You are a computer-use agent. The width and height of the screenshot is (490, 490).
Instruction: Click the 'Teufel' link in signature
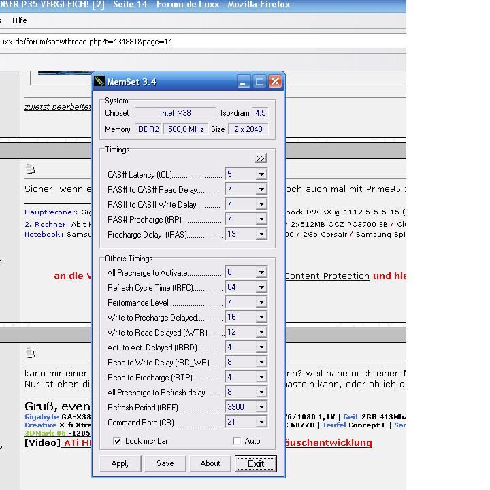point(334,425)
